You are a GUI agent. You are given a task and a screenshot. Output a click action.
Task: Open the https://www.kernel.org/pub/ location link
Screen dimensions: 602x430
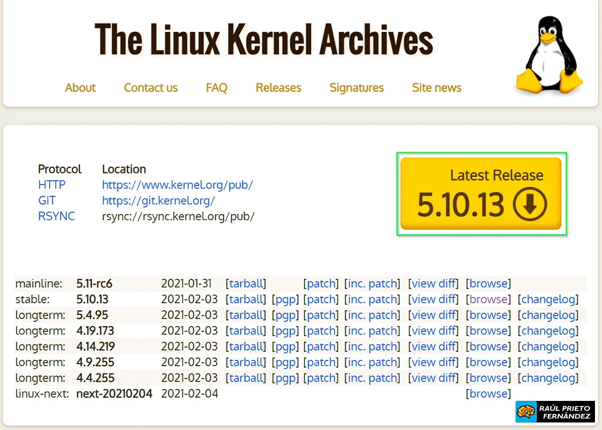click(177, 185)
